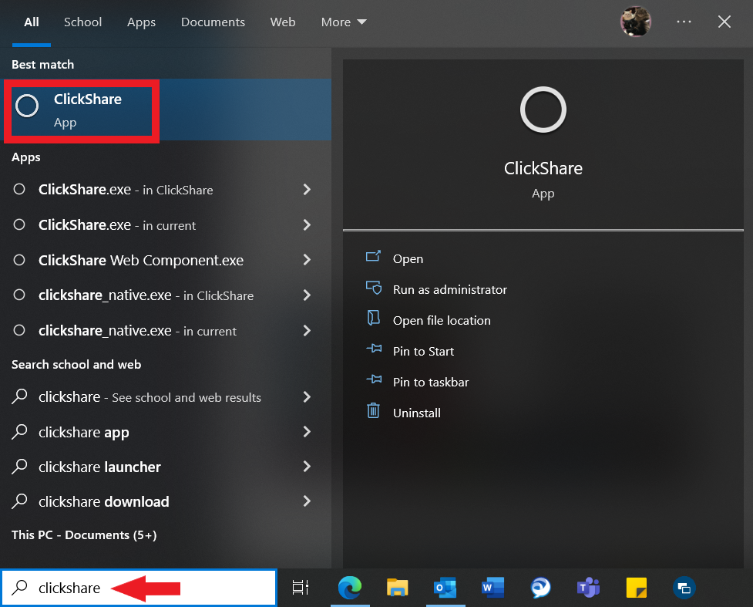Select the All search tab
The width and height of the screenshot is (753, 607).
click(32, 22)
